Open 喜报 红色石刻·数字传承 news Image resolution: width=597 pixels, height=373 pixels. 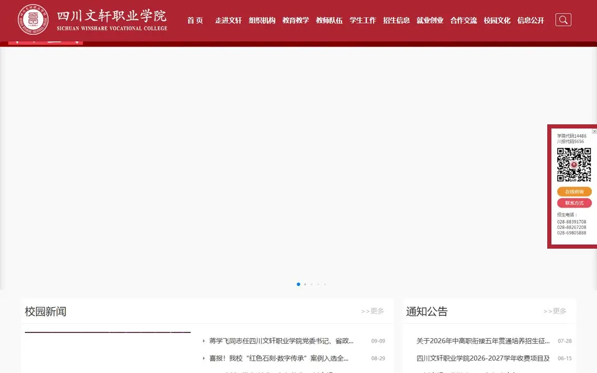(279, 358)
